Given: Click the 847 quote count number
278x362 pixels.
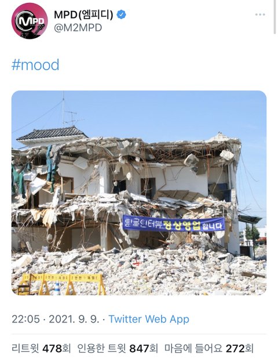Looking at the screenshot, I should [140, 349].
